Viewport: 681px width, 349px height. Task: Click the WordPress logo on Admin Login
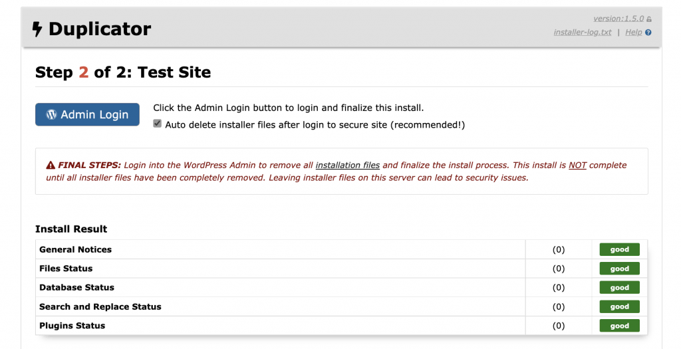pyautogui.click(x=52, y=114)
